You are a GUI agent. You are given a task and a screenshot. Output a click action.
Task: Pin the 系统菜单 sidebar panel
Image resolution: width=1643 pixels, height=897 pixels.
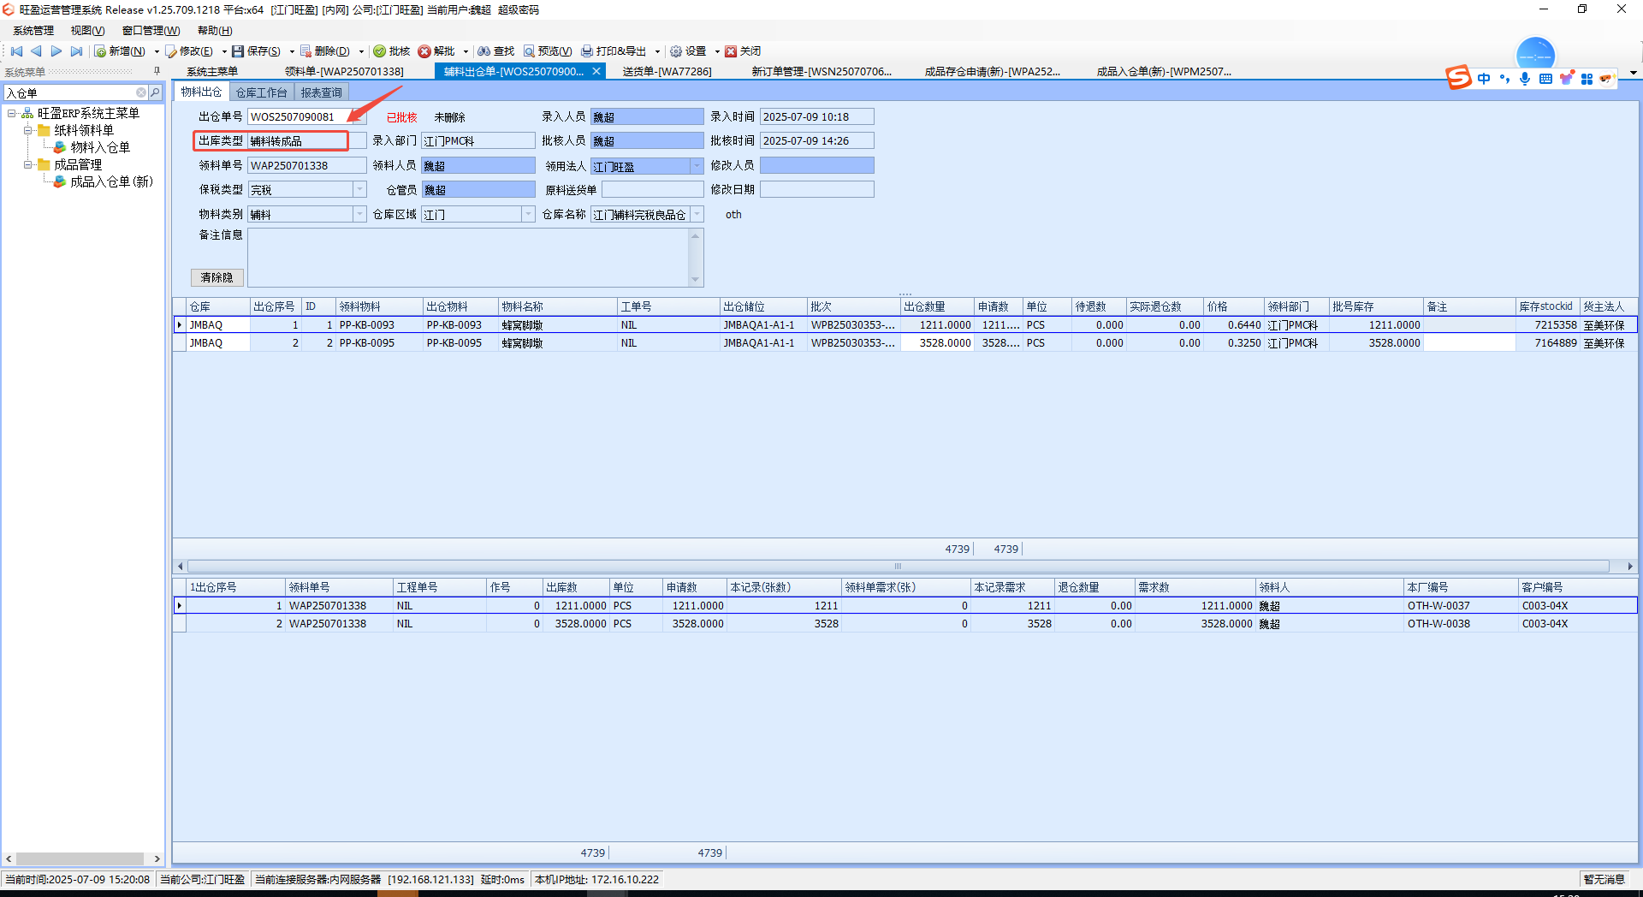pyautogui.click(x=157, y=71)
